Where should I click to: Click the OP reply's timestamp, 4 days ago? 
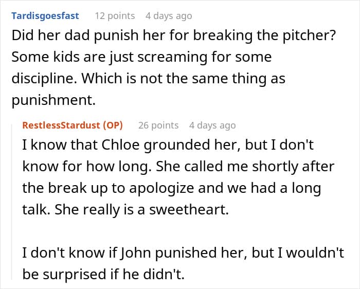pos(212,125)
